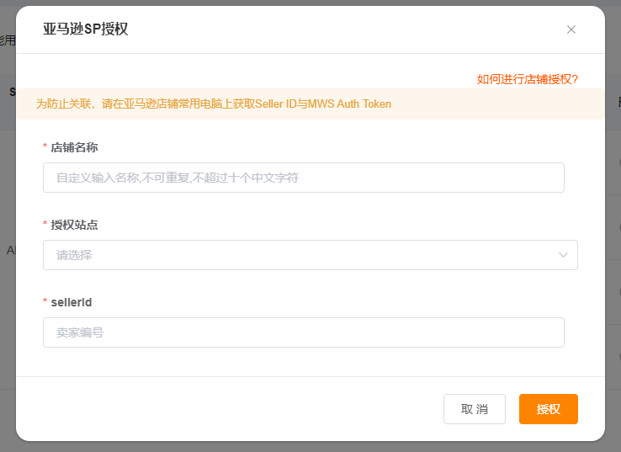The width and height of the screenshot is (621, 452).
Task: Confirm with the orange 授权 button
Action: (548, 409)
